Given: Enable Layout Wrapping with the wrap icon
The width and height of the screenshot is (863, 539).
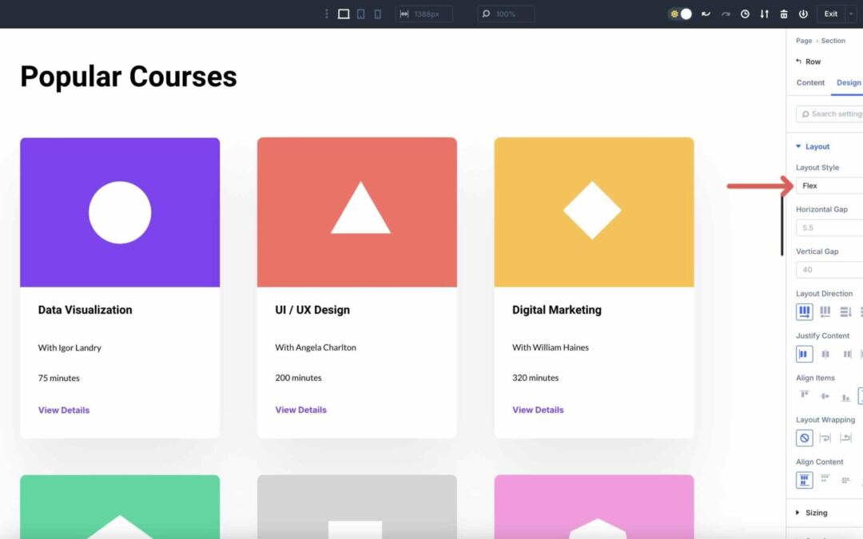Looking at the screenshot, I should coord(825,438).
